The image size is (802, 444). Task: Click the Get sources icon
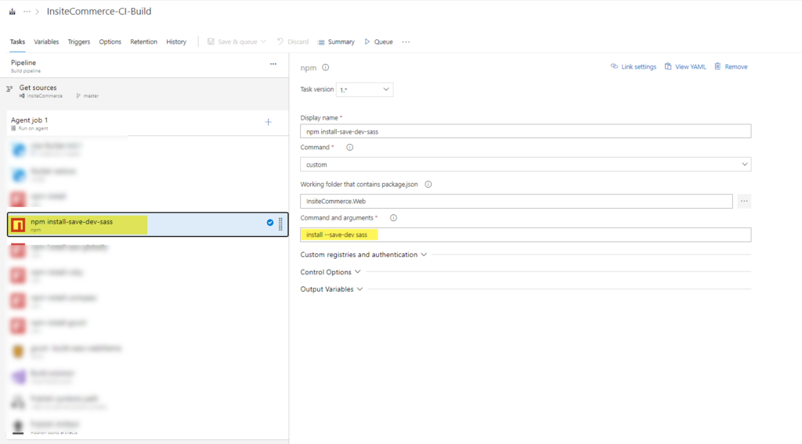click(9, 88)
